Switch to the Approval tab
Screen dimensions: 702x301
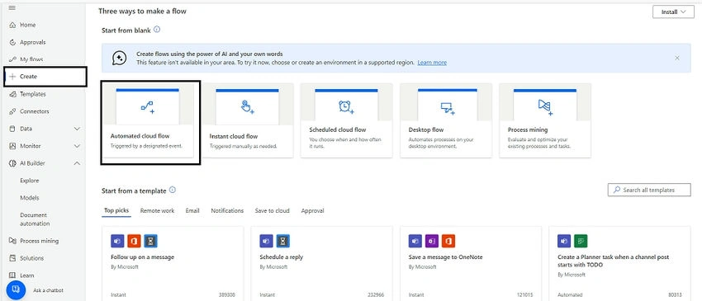[x=312, y=210]
